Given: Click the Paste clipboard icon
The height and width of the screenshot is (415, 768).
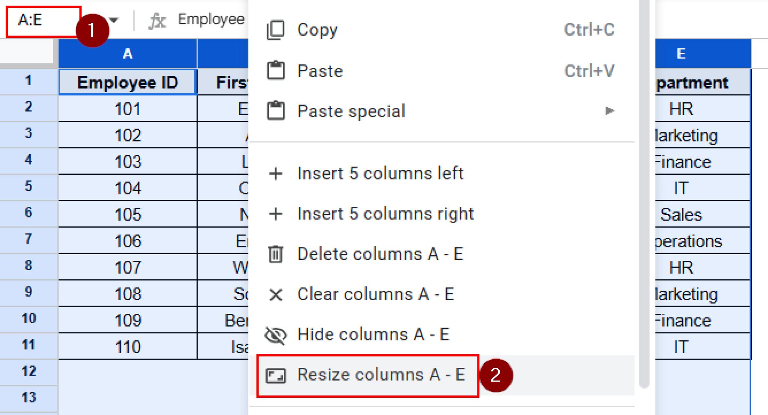Looking at the screenshot, I should pos(276,70).
